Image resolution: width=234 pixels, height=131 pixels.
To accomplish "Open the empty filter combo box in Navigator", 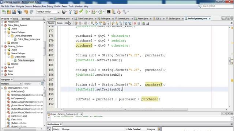I will pyautogui.click(x=32, y=84).
